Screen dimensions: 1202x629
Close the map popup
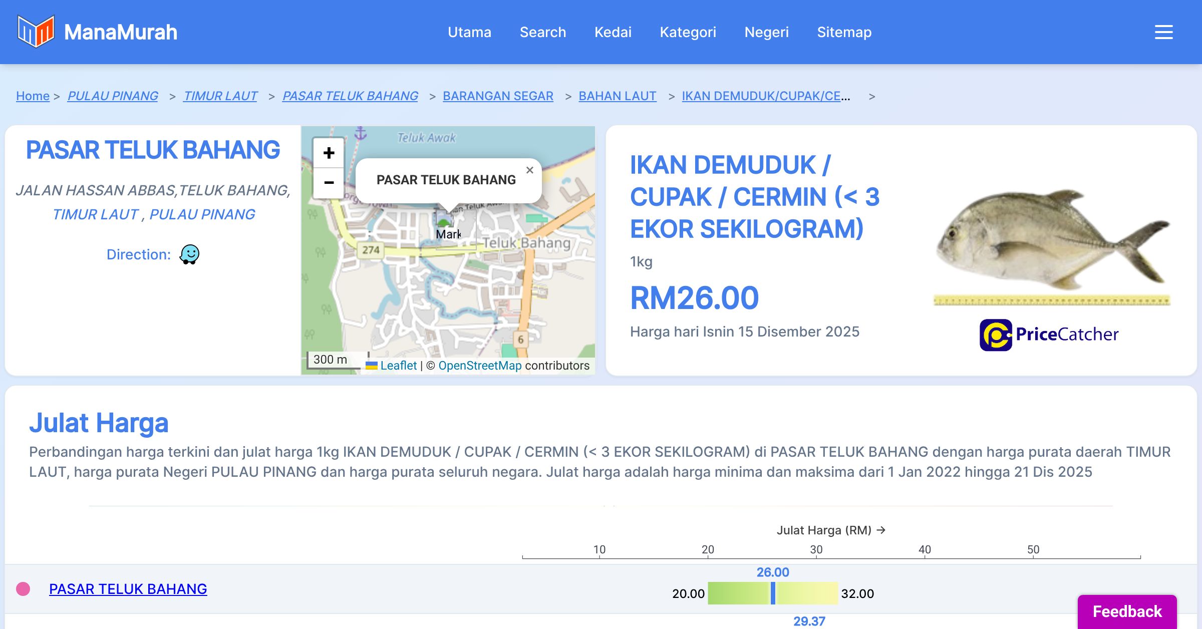tap(529, 170)
